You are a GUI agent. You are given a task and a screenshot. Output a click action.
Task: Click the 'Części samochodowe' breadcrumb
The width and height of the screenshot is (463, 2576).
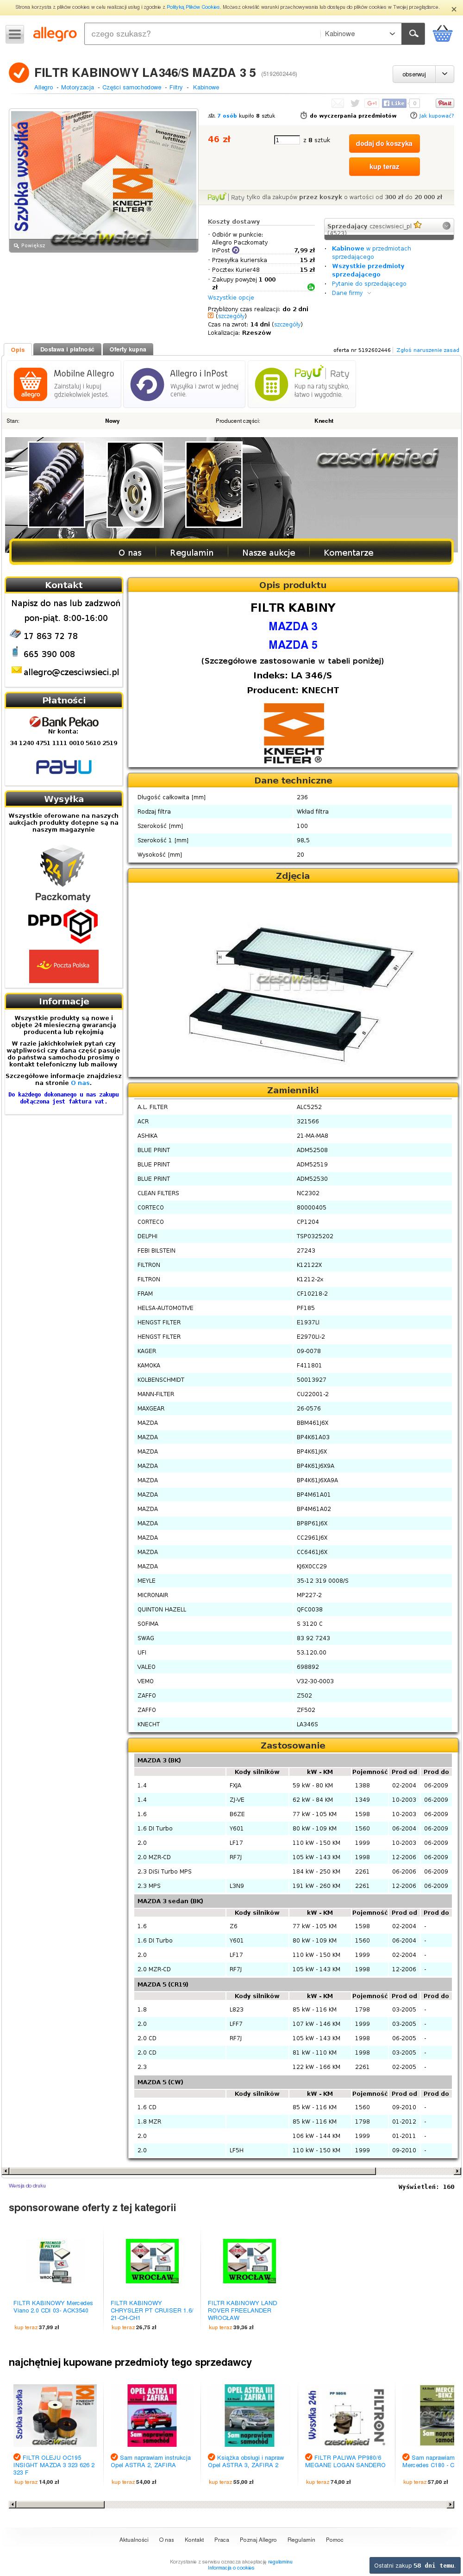point(131,87)
